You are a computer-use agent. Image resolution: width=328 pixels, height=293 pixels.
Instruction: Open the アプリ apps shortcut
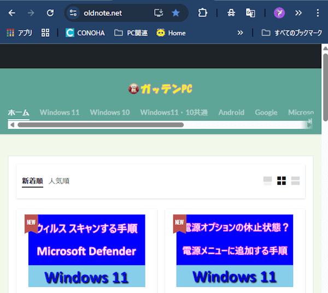pos(19,33)
